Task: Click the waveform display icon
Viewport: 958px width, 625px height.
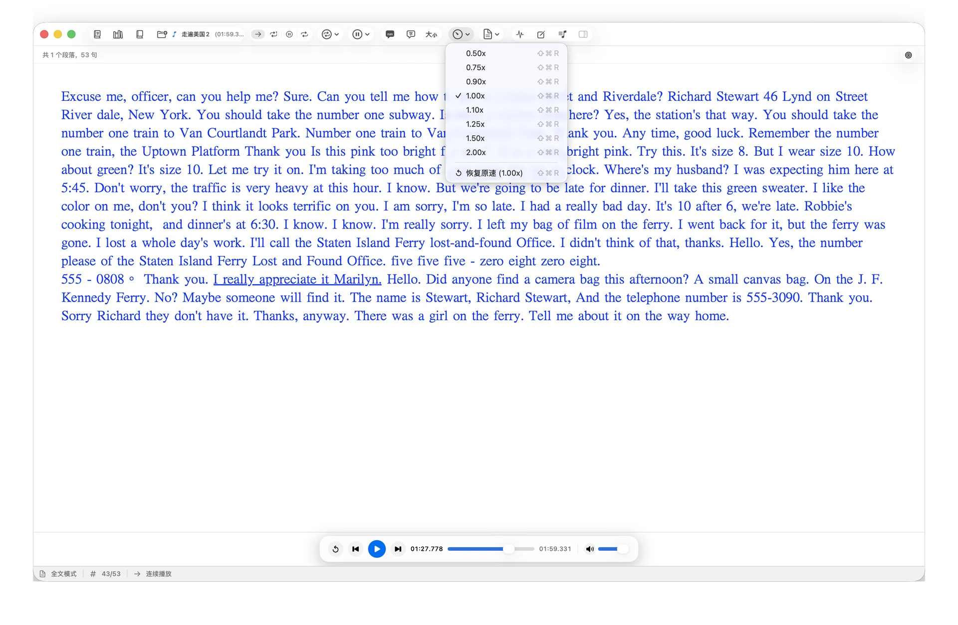Action: [x=520, y=34]
